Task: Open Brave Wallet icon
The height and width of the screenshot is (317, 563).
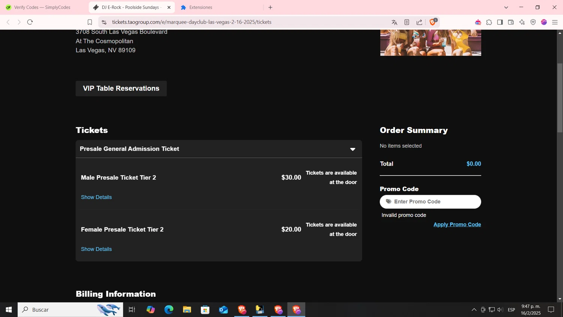Action: click(511, 22)
